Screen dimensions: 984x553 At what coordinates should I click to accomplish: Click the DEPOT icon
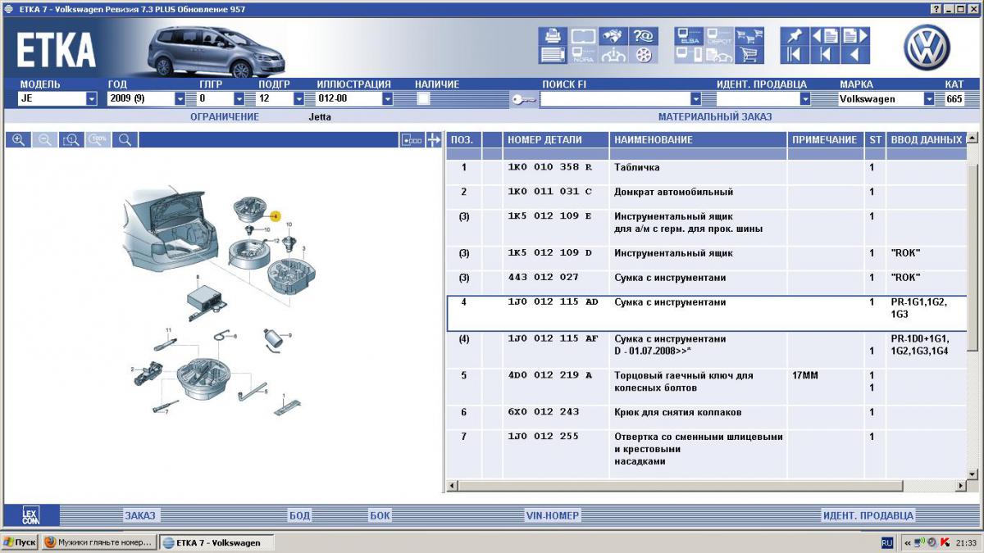point(719,37)
